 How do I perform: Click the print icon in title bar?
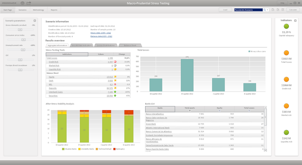23,3
